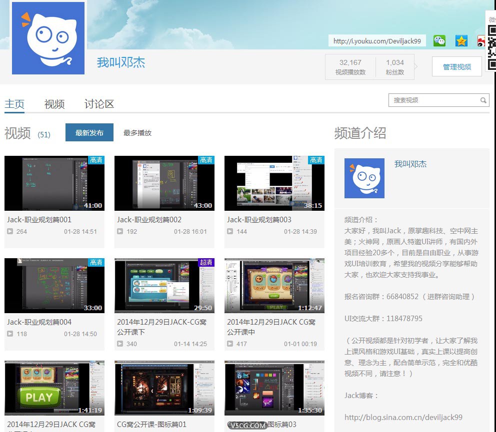Click the channel URL i.youku.com/Deviljack99
The width and height of the screenshot is (496, 432).
(376, 40)
